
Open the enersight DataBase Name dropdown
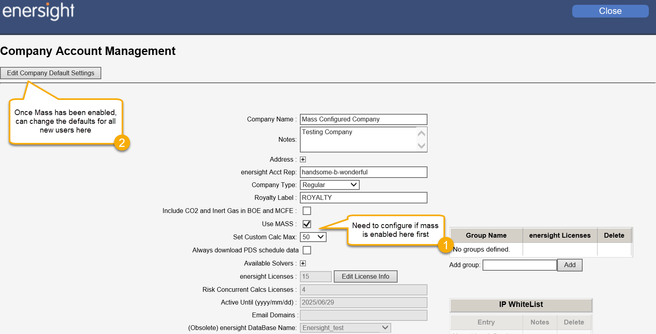pos(345,328)
